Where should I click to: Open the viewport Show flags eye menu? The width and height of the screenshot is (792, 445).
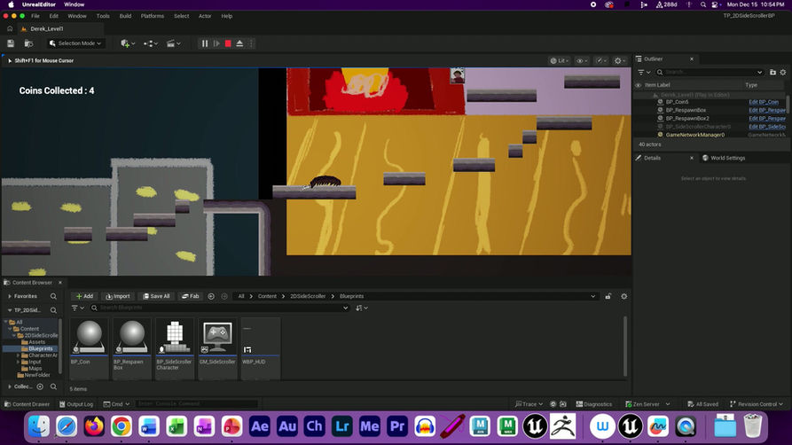click(x=583, y=60)
